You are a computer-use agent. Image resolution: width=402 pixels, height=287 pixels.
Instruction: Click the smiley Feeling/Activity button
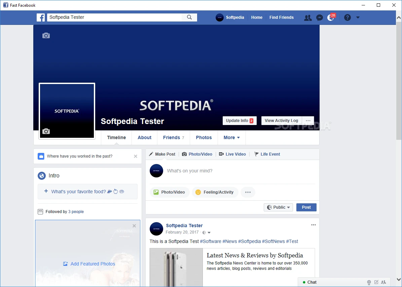215,192
